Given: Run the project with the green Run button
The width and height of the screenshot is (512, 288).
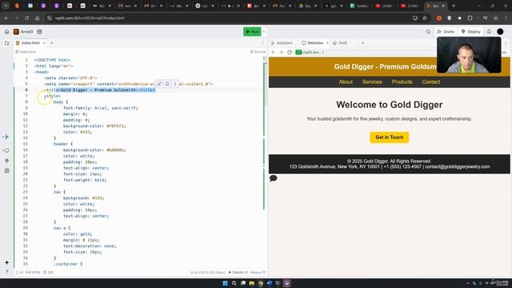Looking at the screenshot, I should pos(252,32).
